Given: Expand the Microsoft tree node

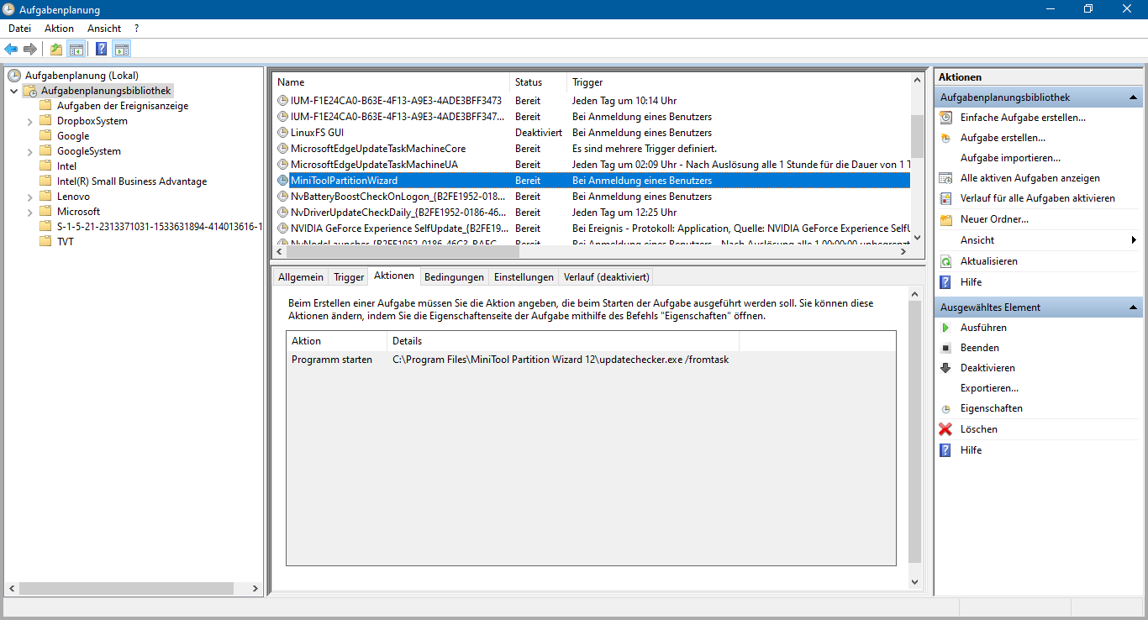Looking at the screenshot, I should click(30, 212).
